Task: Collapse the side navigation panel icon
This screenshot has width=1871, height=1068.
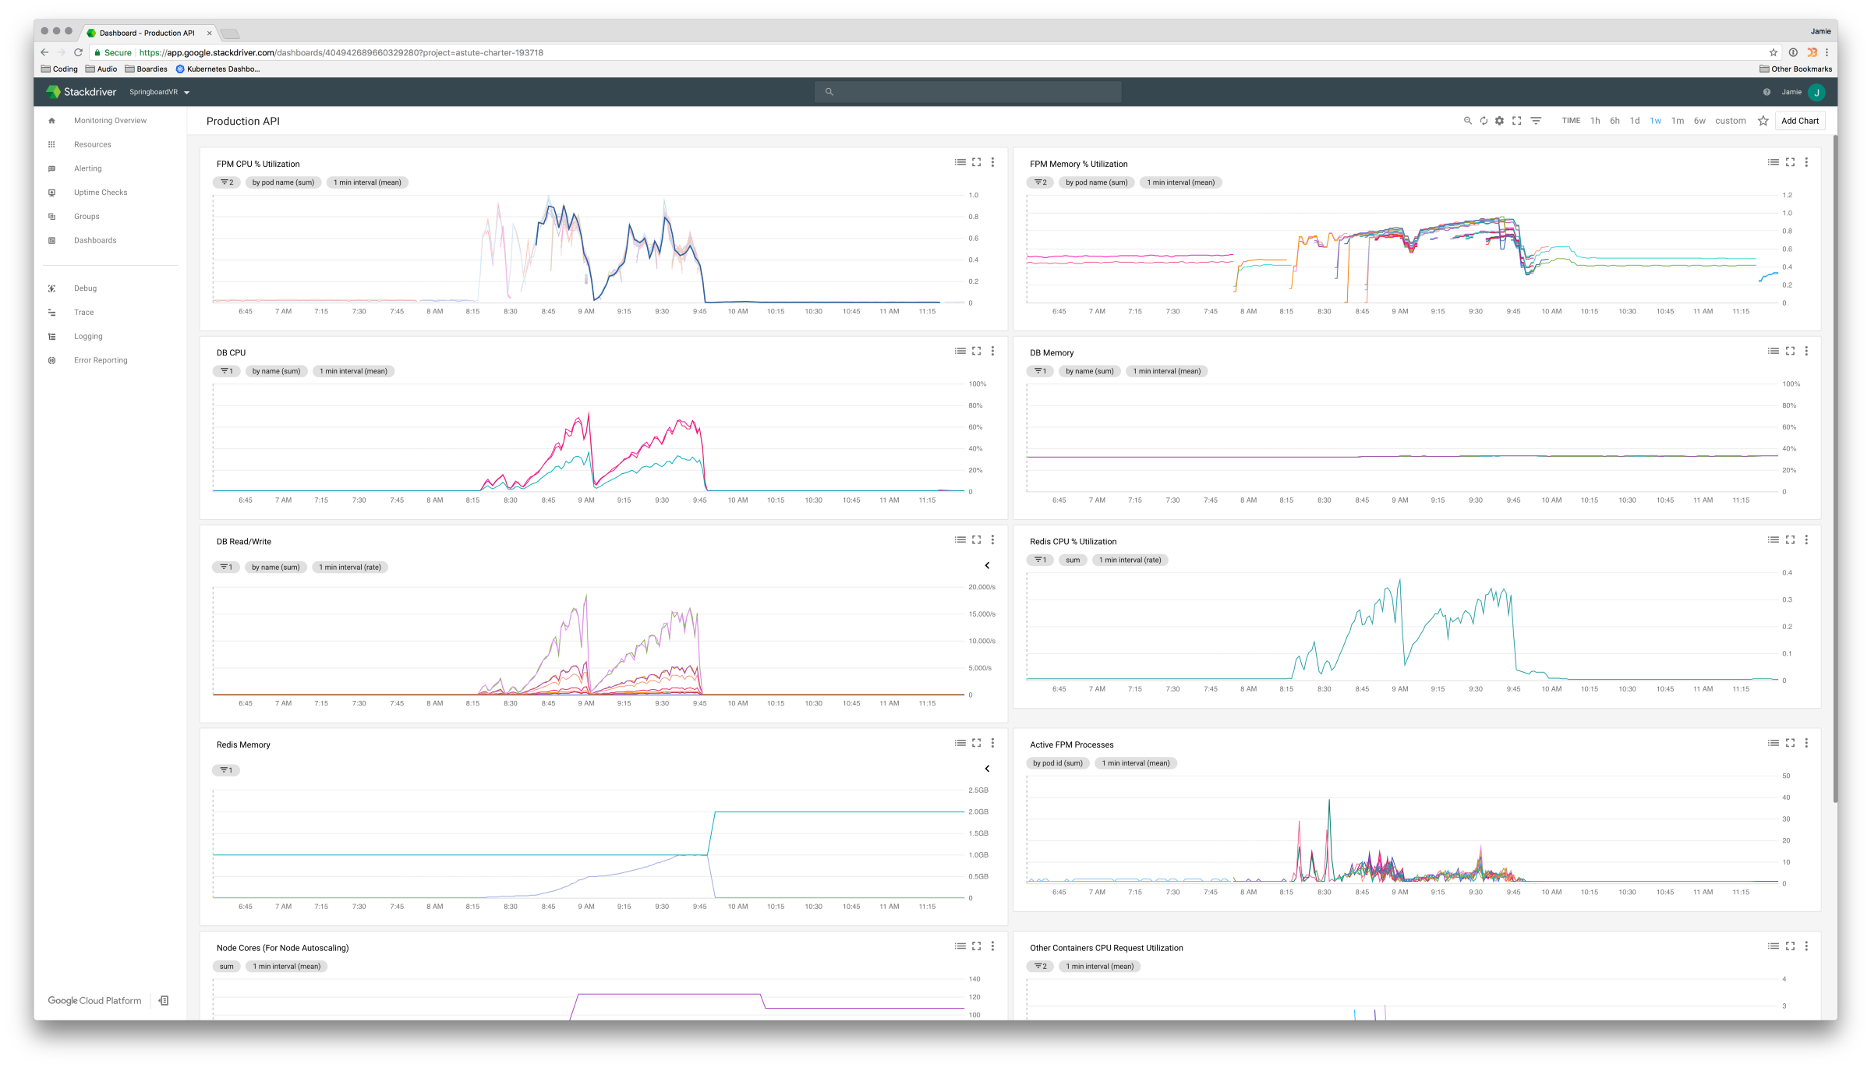Action: [164, 1000]
